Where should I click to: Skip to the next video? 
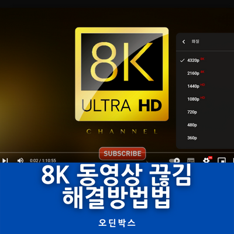[5, 160]
